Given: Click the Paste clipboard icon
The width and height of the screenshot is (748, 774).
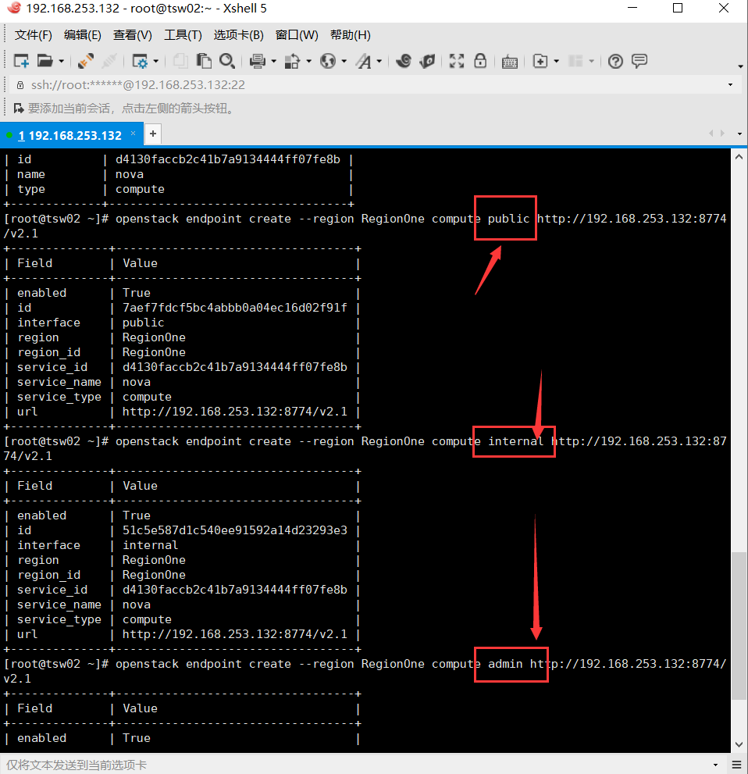Looking at the screenshot, I should point(204,61).
